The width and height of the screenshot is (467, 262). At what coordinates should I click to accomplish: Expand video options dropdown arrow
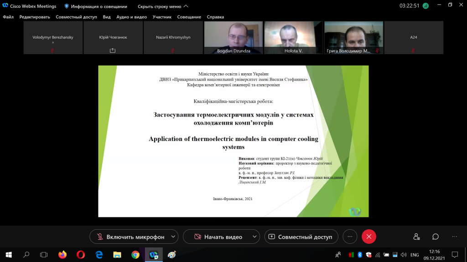[x=254, y=237]
